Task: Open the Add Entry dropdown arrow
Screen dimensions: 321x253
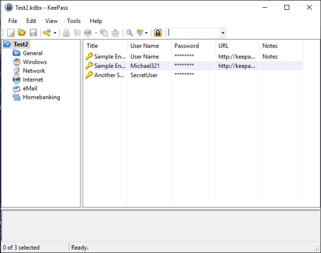Action: pyautogui.click(x=55, y=33)
